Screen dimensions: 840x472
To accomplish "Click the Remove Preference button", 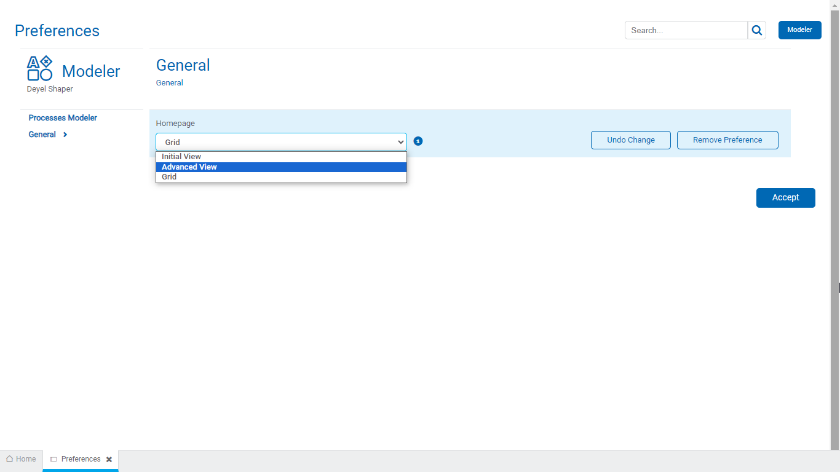I will coord(727,140).
